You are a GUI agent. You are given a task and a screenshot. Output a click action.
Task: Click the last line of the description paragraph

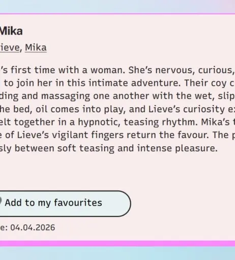pyautogui.click(x=109, y=148)
